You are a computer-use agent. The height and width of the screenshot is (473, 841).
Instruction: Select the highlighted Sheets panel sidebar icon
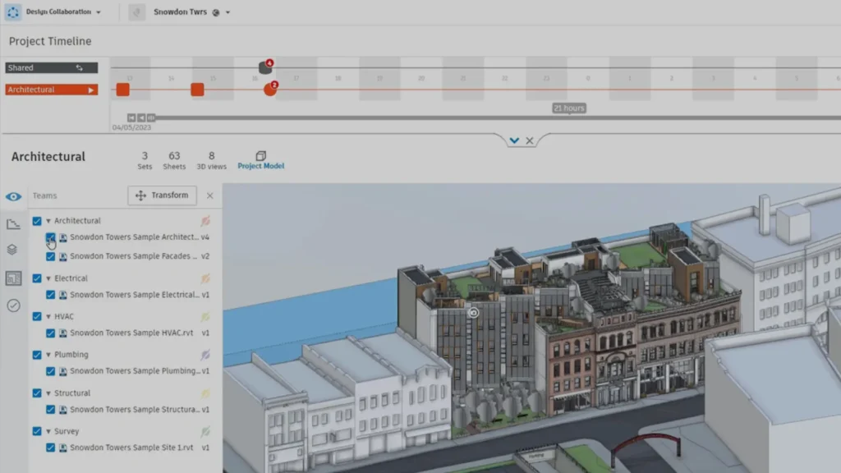pyautogui.click(x=12, y=278)
